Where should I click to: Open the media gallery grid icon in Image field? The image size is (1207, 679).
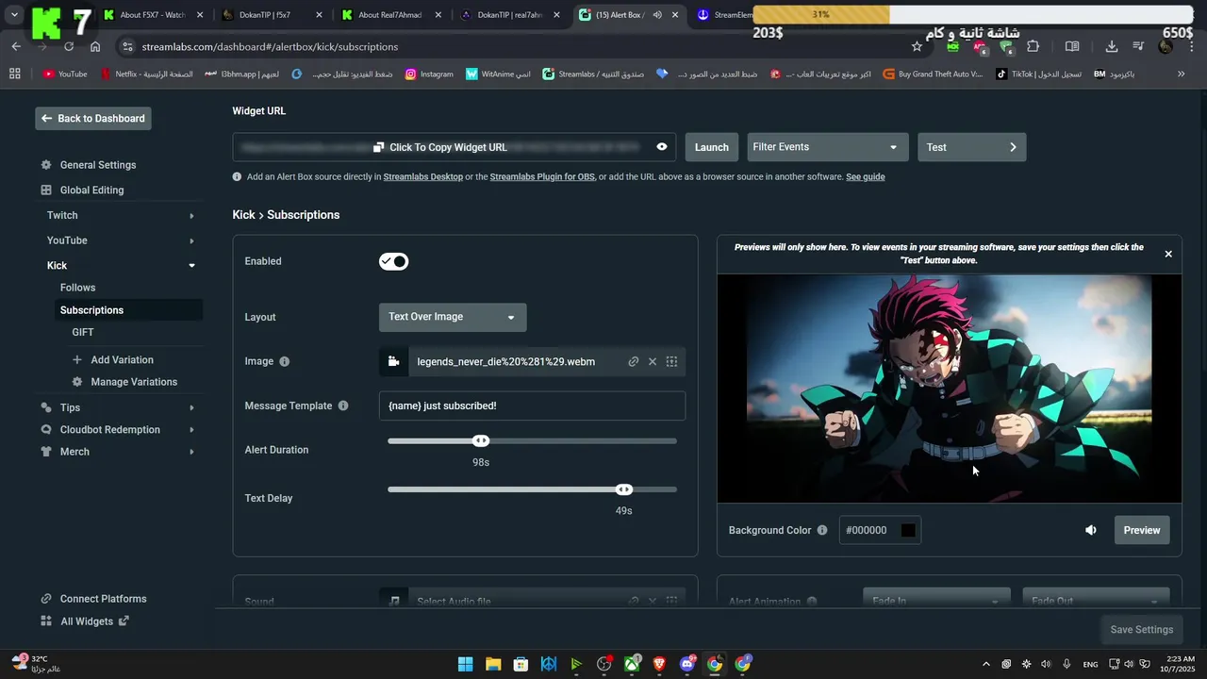(671, 361)
